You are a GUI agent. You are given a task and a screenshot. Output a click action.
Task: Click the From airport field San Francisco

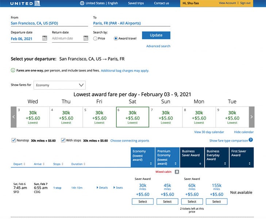point(49,23)
